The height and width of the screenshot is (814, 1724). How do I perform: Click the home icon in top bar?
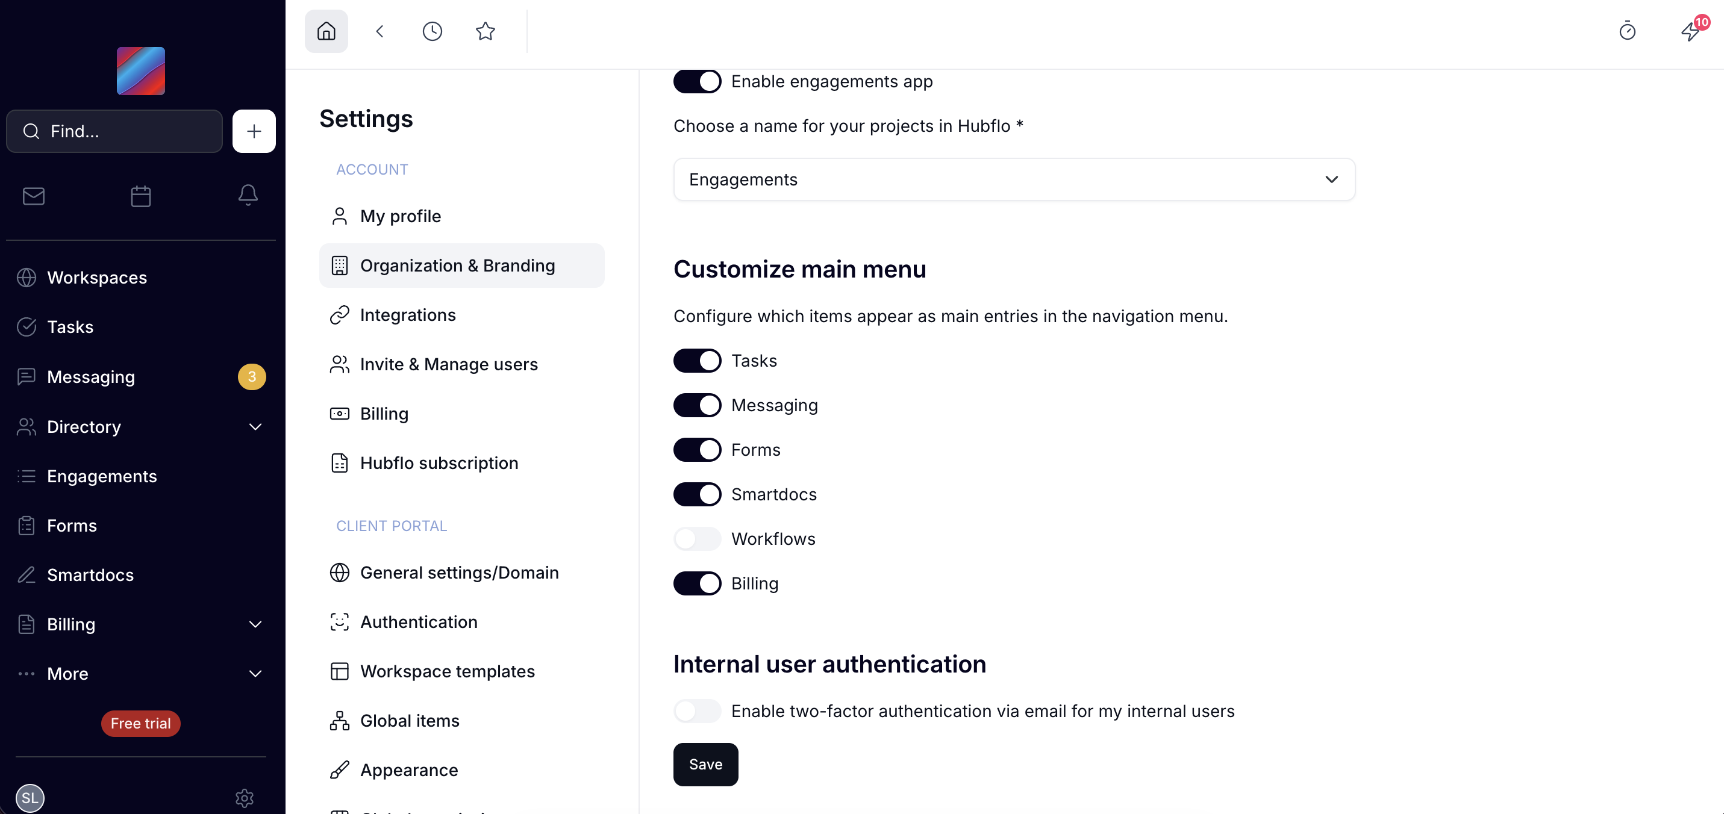(x=326, y=31)
